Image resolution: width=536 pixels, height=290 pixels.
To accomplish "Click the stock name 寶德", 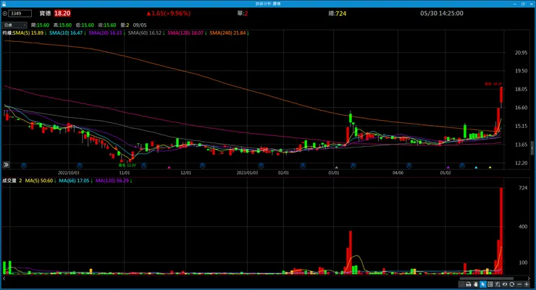I will 45,13.
